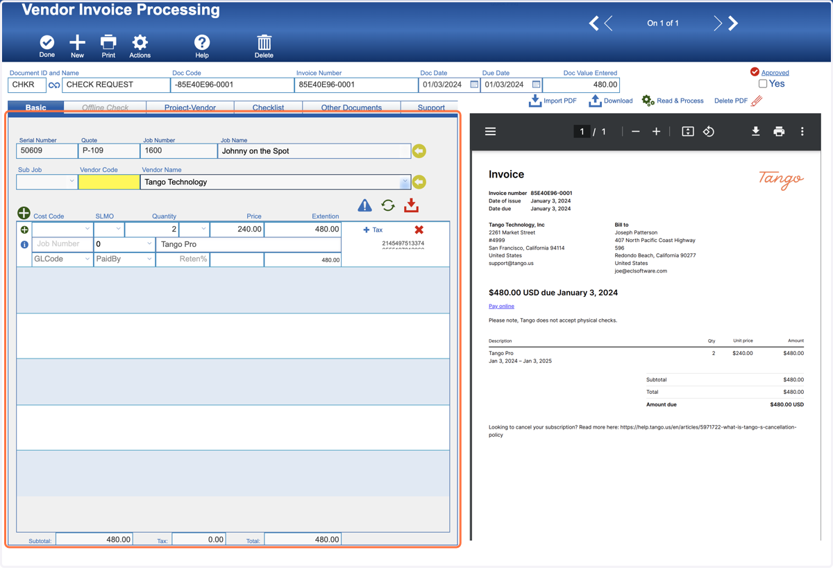This screenshot has height=568, width=833.
Task: Open the PaidBy dropdown
Action: (x=124, y=259)
